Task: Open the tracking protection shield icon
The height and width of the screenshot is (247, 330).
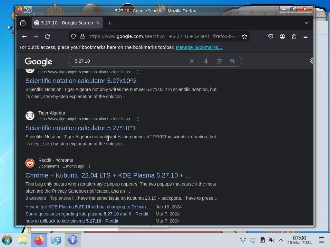Action: coord(73,37)
